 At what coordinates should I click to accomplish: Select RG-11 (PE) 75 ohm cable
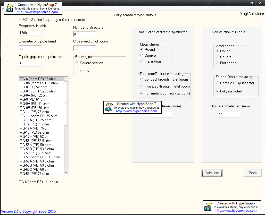(42, 112)
